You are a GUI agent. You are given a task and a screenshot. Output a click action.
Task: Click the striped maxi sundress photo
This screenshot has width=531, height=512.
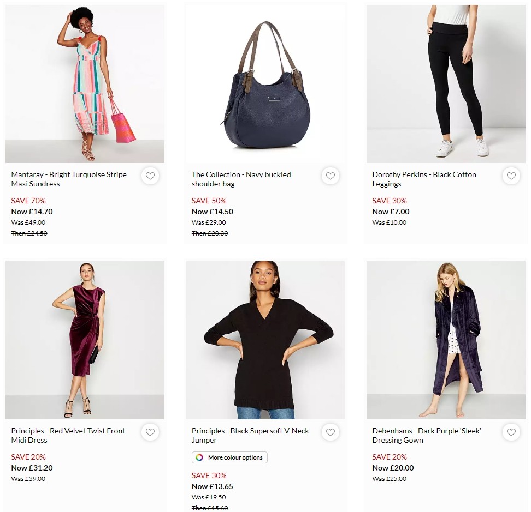[85, 83]
